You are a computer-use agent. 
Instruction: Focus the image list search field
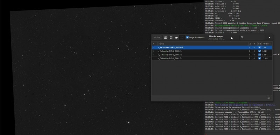[x=252, y=38]
